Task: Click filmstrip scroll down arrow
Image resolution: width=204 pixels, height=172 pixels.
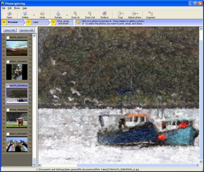Action: point(34,165)
